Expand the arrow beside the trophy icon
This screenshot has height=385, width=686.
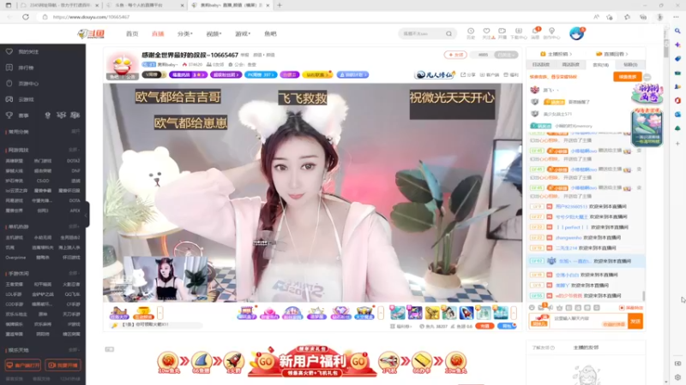tap(160, 312)
